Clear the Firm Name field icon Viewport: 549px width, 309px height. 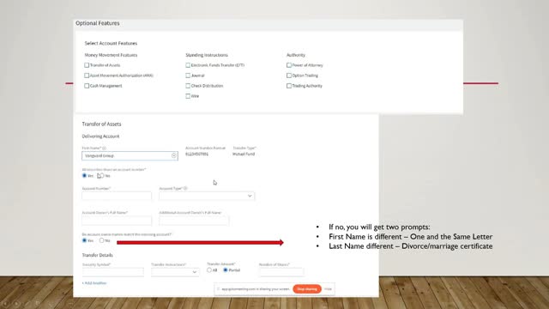173,155
